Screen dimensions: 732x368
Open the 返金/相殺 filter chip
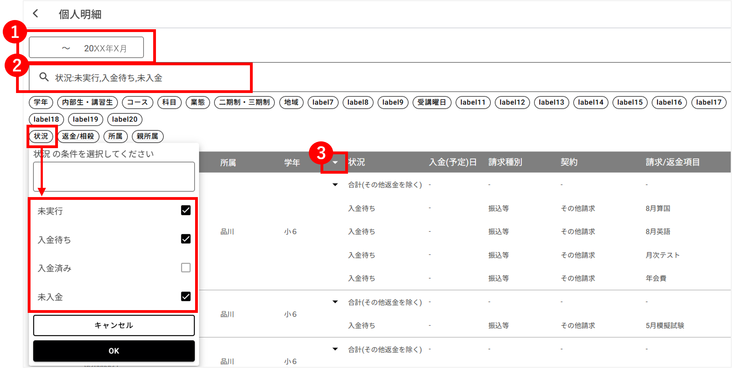click(x=78, y=136)
